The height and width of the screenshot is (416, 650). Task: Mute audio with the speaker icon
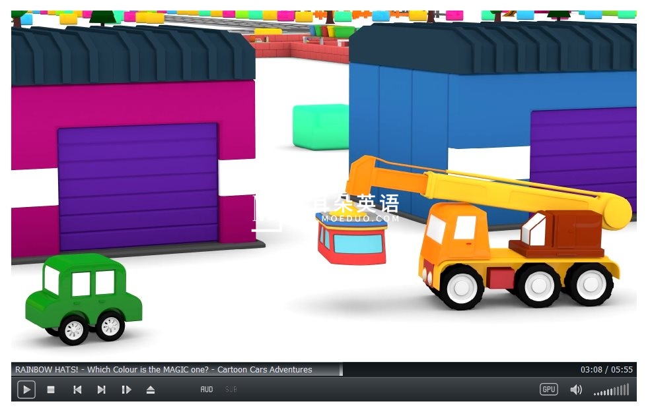[576, 390]
